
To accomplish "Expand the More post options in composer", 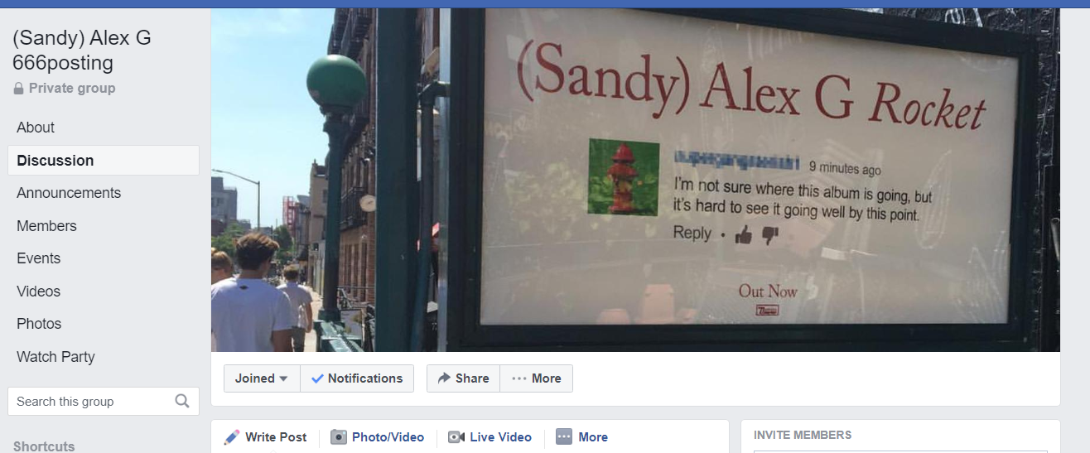I will (x=582, y=437).
